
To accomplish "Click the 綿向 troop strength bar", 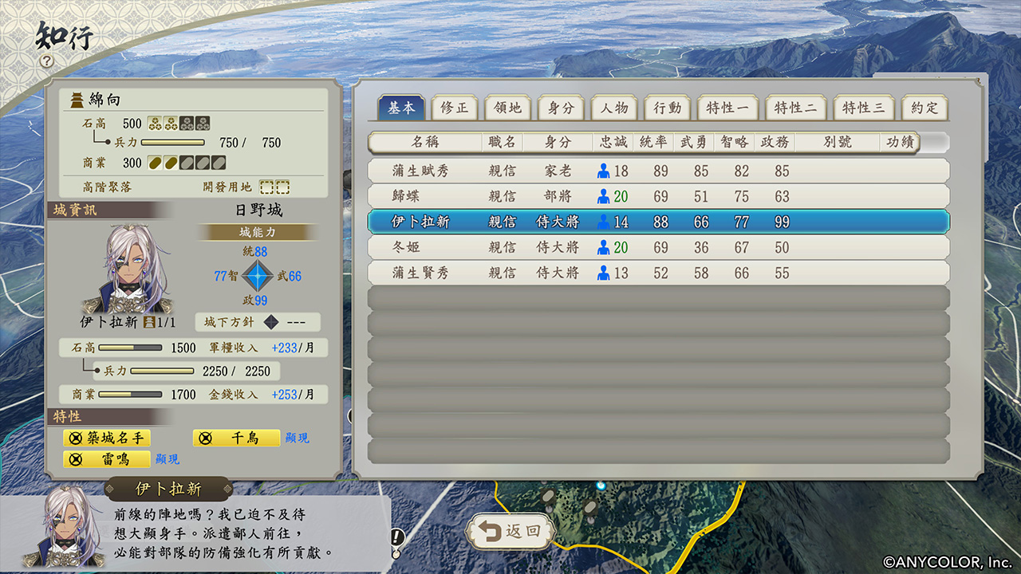I will tap(172, 143).
